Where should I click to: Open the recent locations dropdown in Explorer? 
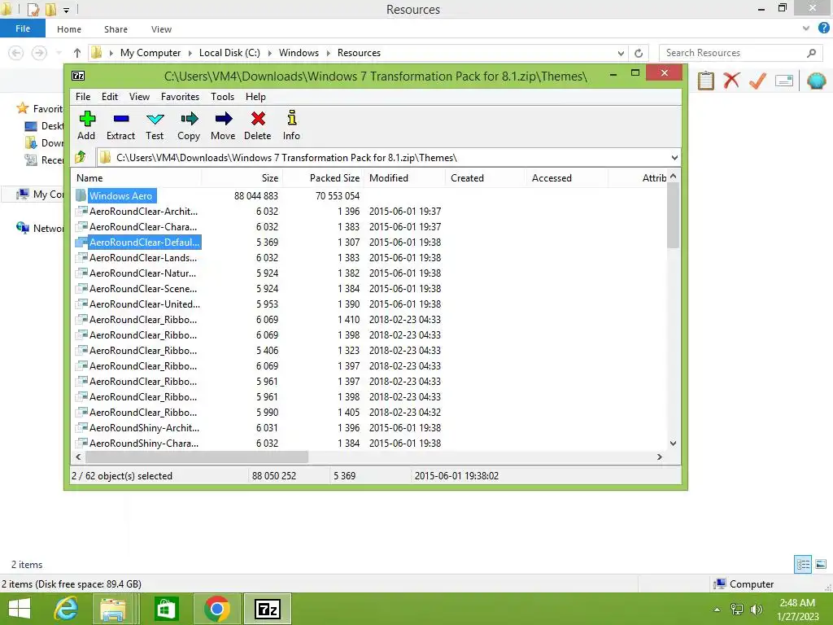59,53
